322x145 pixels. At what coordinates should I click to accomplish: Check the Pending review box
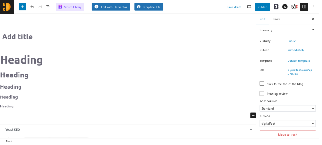(x=262, y=94)
